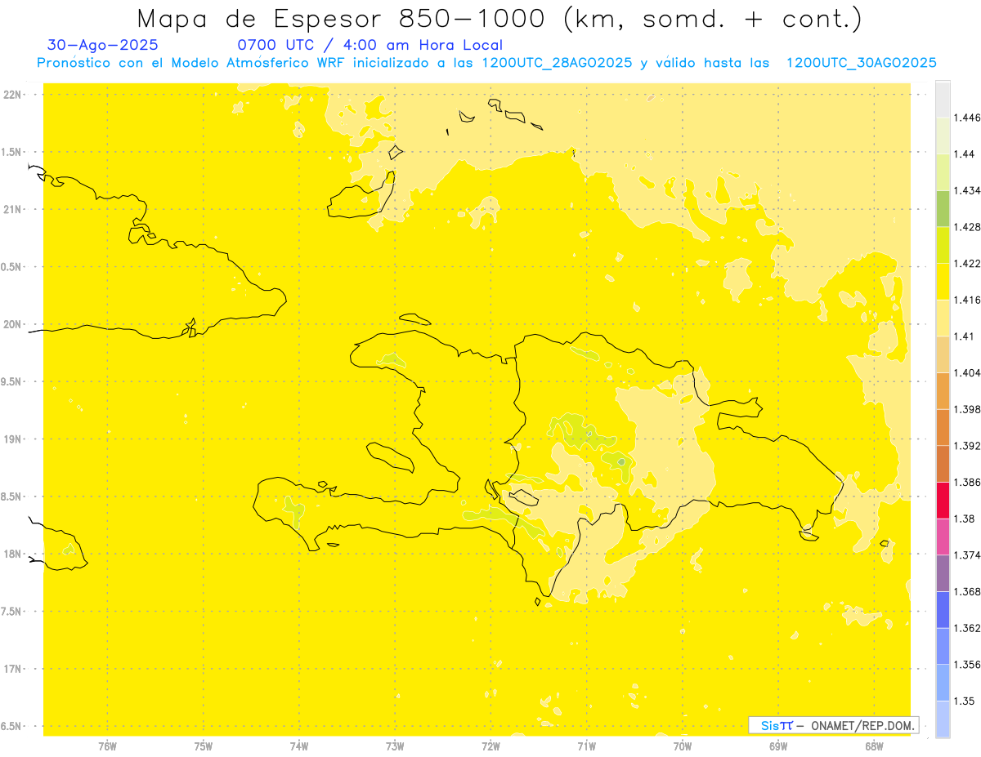981x757 pixels.
Task: Click the '72W' longitude label
Action: coord(490,746)
